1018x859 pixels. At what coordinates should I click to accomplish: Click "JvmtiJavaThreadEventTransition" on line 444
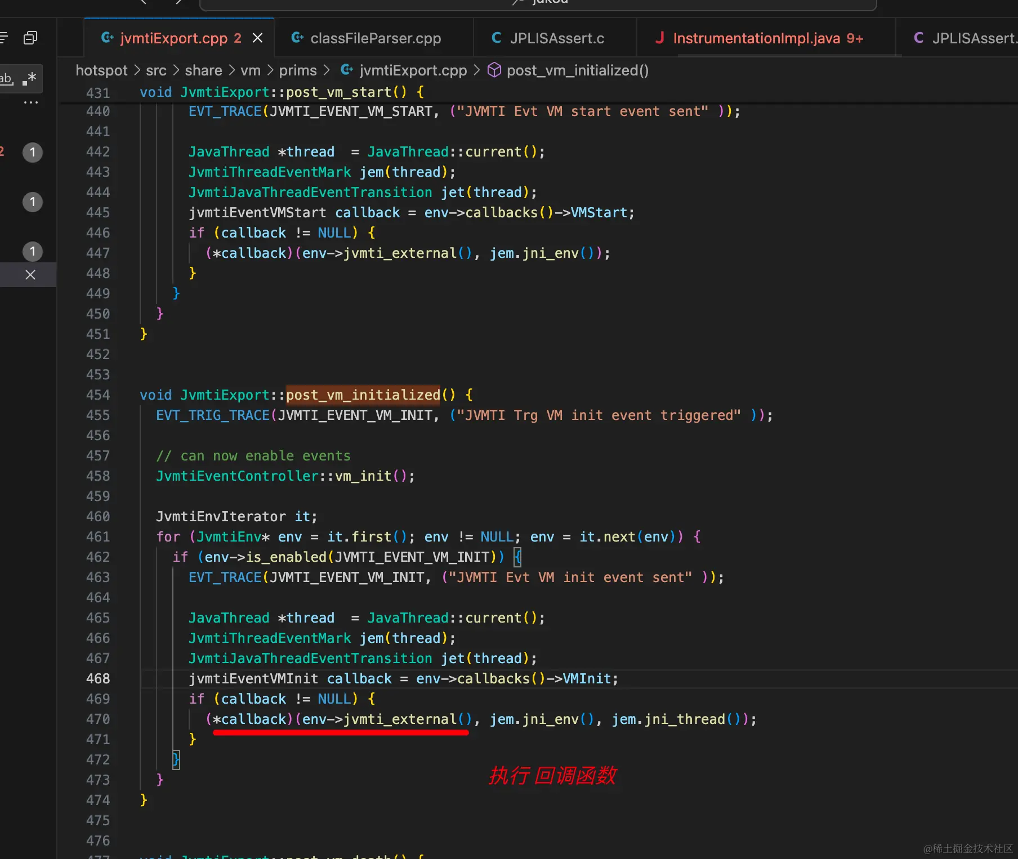(310, 192)
